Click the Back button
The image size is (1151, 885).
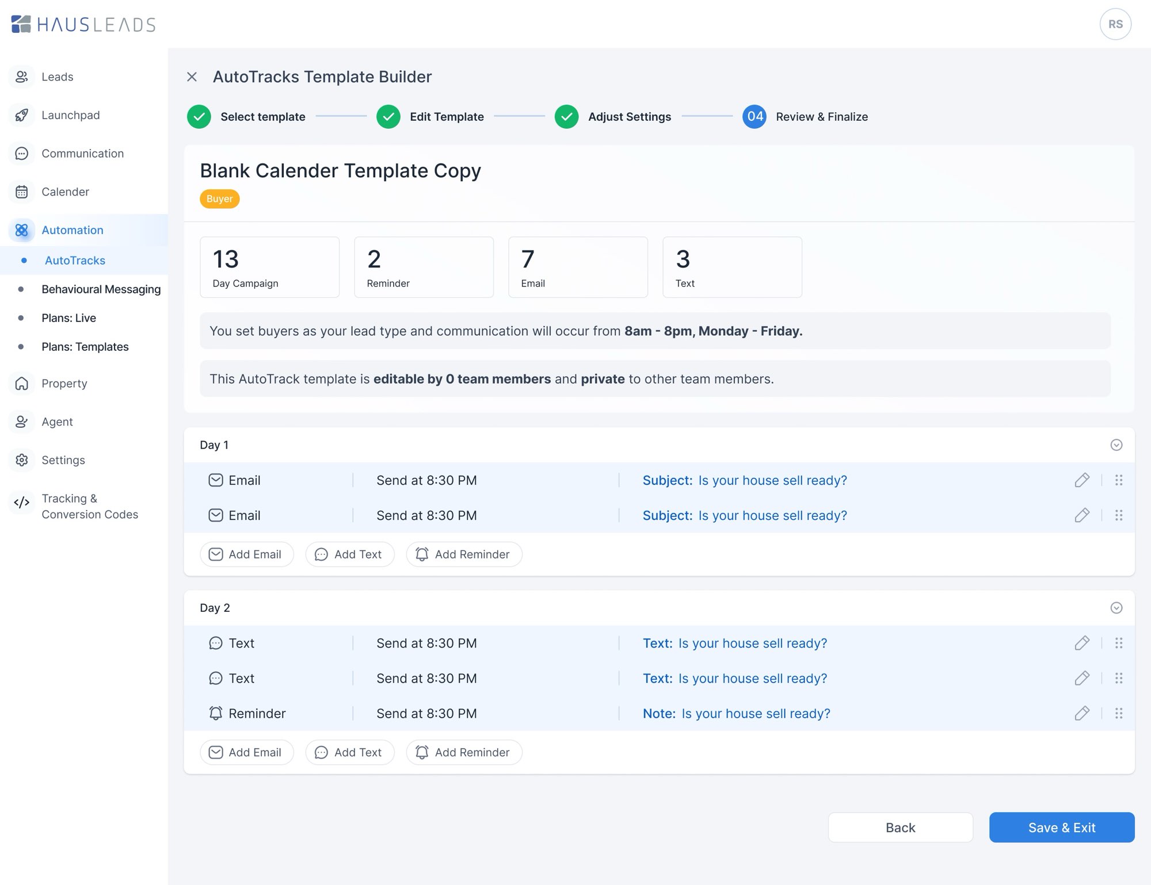pyautogui.click(x=901, y=827)
